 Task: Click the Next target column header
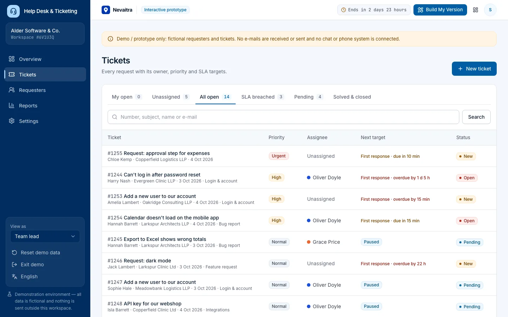coord(373,137)
